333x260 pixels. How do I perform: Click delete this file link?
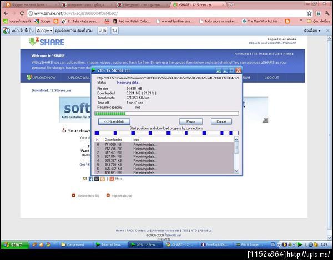click(89, 196)
